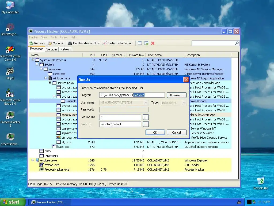
Task: Open the Help menu
Action: [73, 37]
